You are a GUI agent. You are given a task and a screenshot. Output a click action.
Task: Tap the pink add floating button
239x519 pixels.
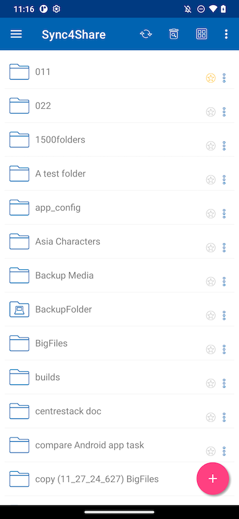pos(213,478)
